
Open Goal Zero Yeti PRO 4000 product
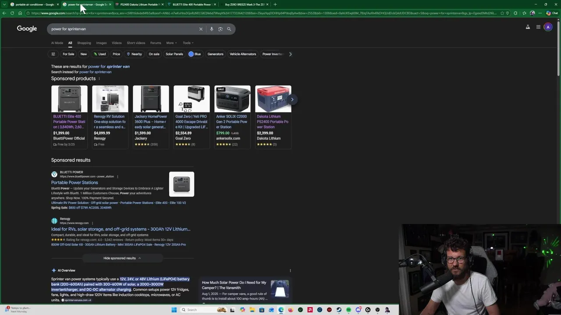click(x=192, y=117)
